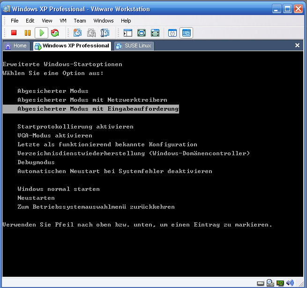Select 'Zum Betriebssystemauswahlmenü zurückkehren' option
The width and height of the screenshot is (307, 288).
coord(96,207)
